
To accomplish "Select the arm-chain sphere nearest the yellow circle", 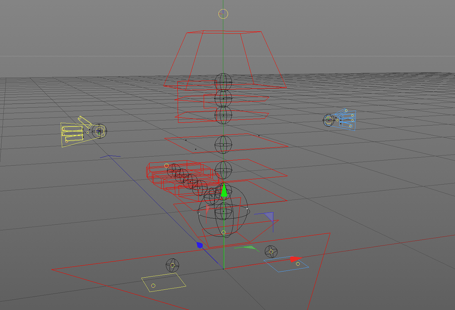I will point(174,171).
